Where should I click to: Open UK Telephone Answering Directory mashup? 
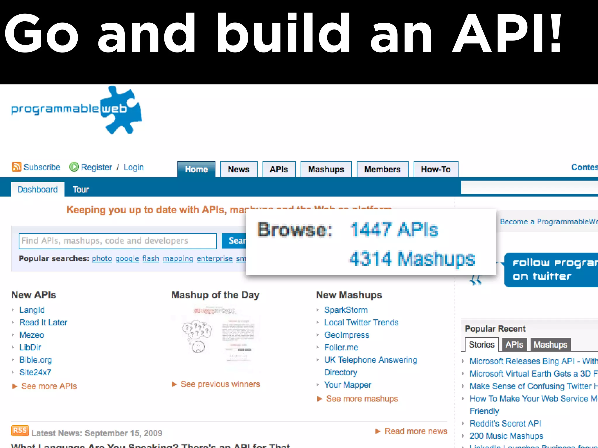(x=371, y=366)
